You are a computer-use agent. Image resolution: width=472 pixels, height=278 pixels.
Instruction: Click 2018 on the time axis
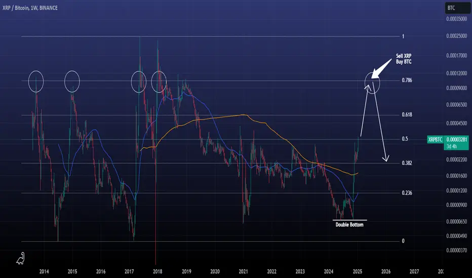tap(158, 271)
